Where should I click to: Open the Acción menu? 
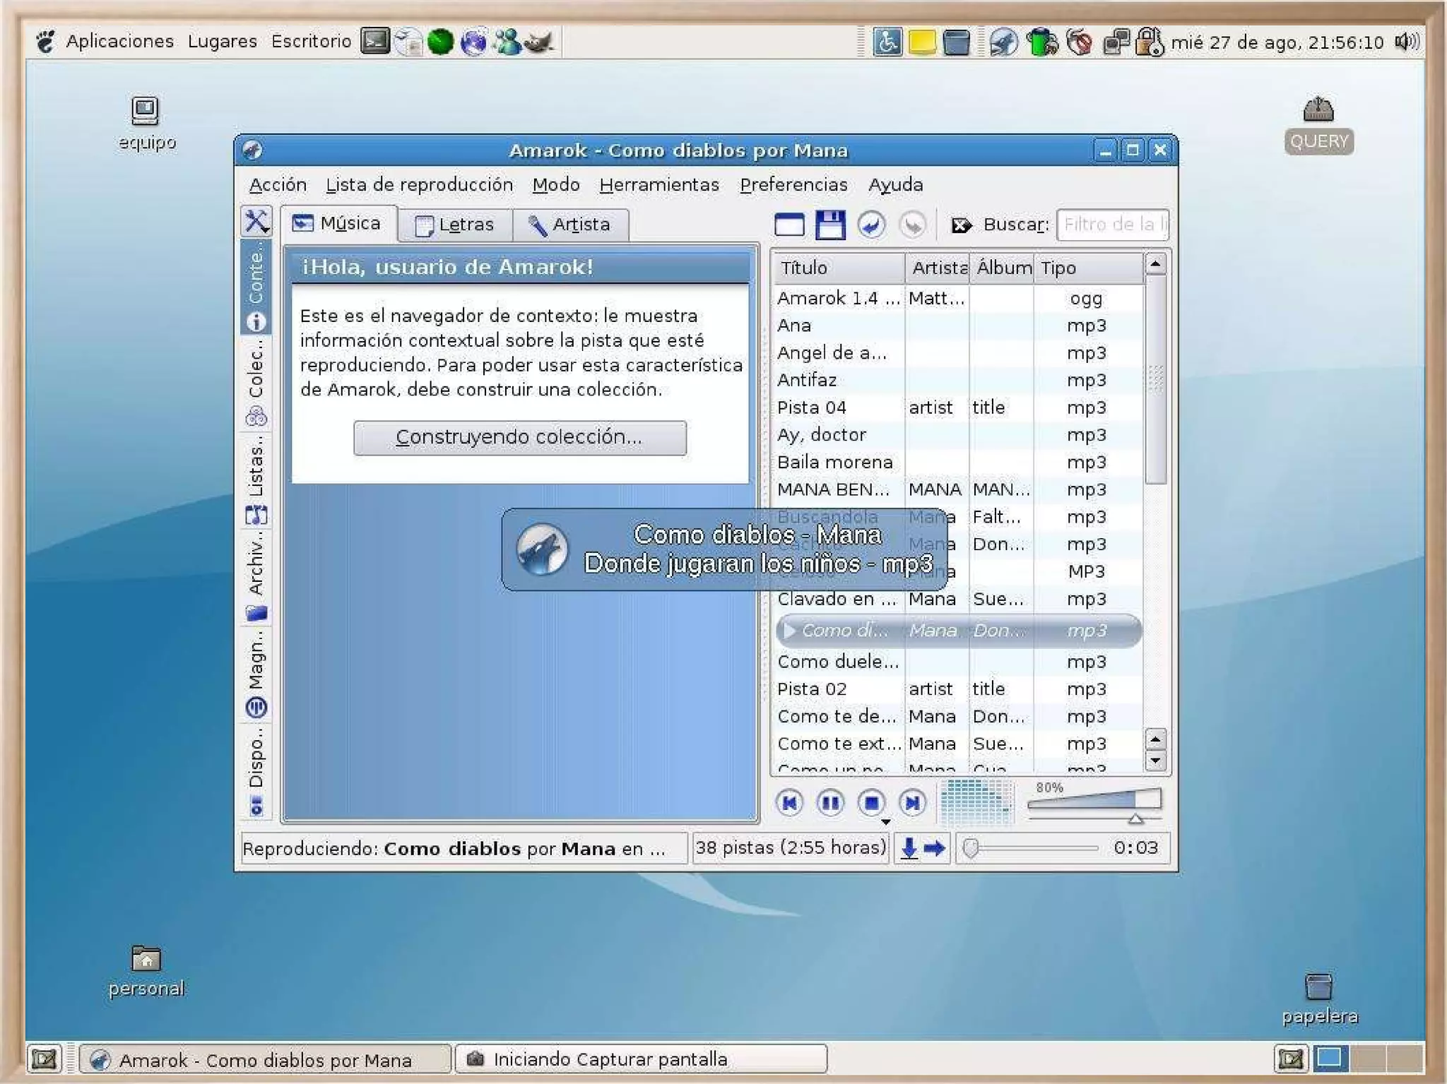pos(278,185)
